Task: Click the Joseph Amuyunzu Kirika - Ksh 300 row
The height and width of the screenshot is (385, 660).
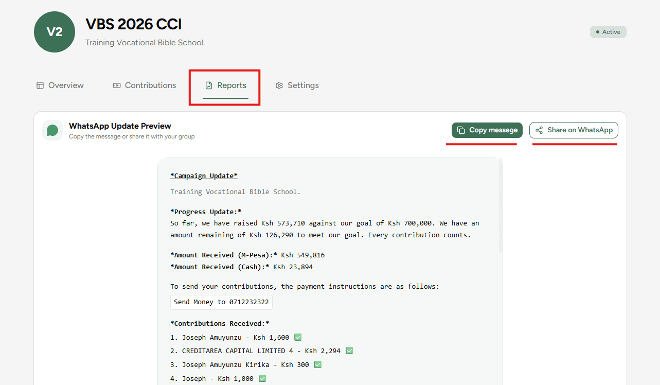Action: pos(246,365)
